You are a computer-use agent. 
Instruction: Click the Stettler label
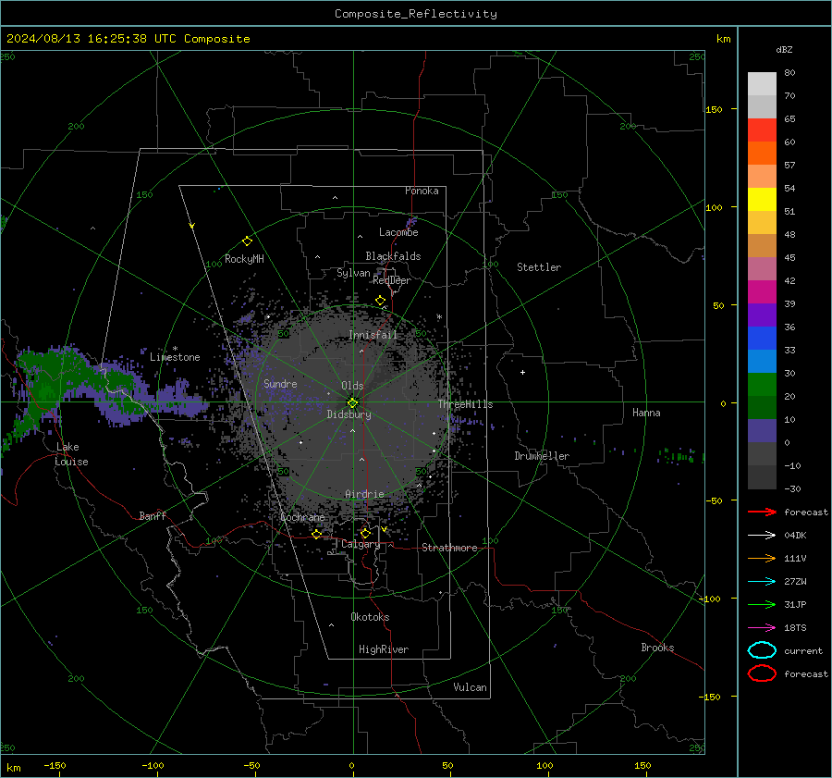point(539,267)
